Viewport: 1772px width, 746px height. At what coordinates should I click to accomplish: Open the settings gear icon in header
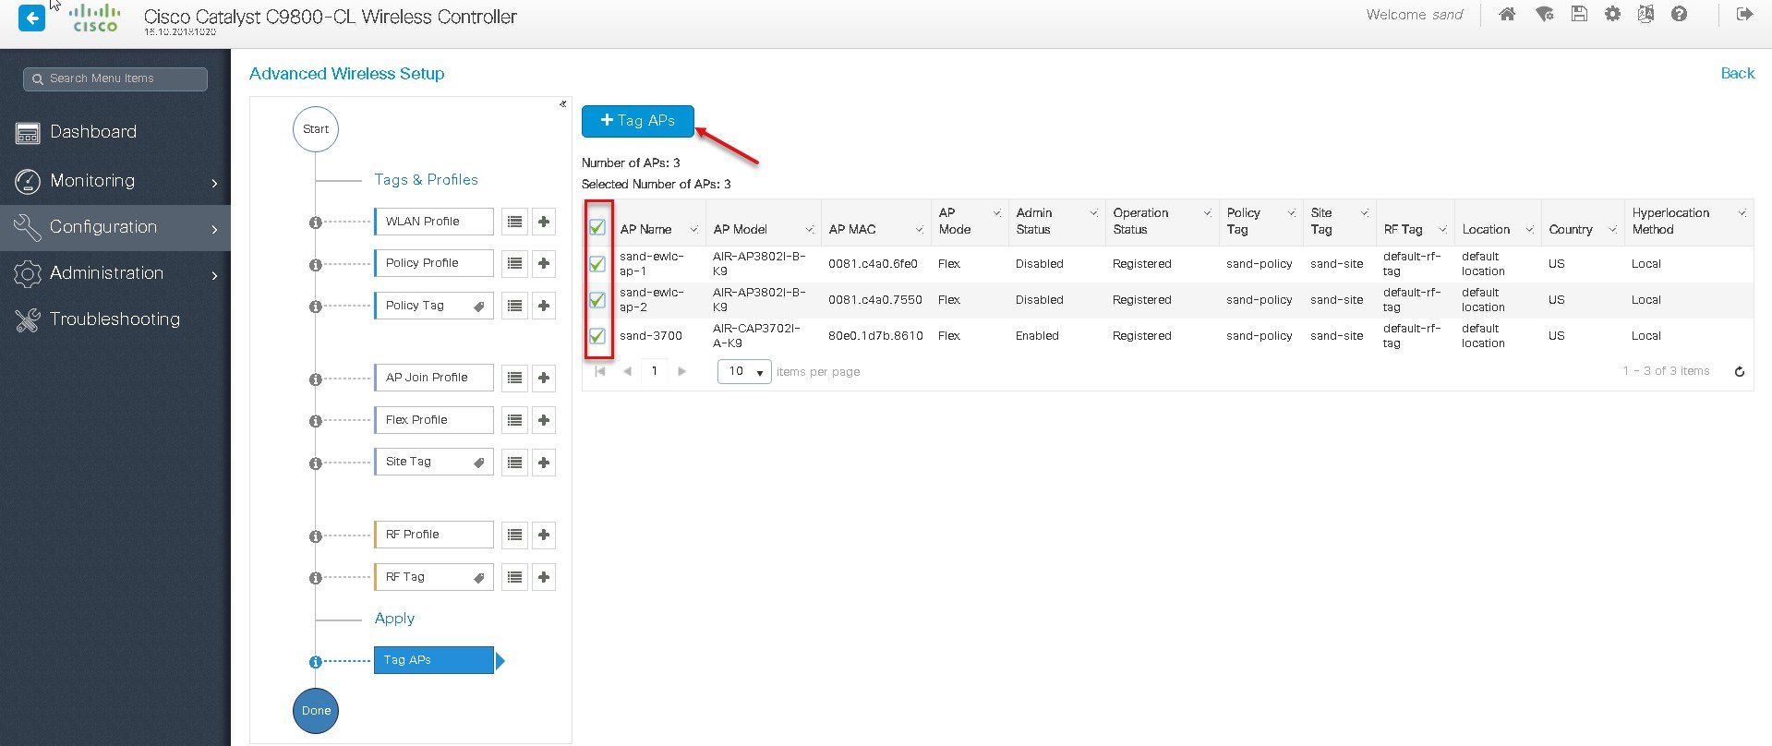[x=1612, y=14]
